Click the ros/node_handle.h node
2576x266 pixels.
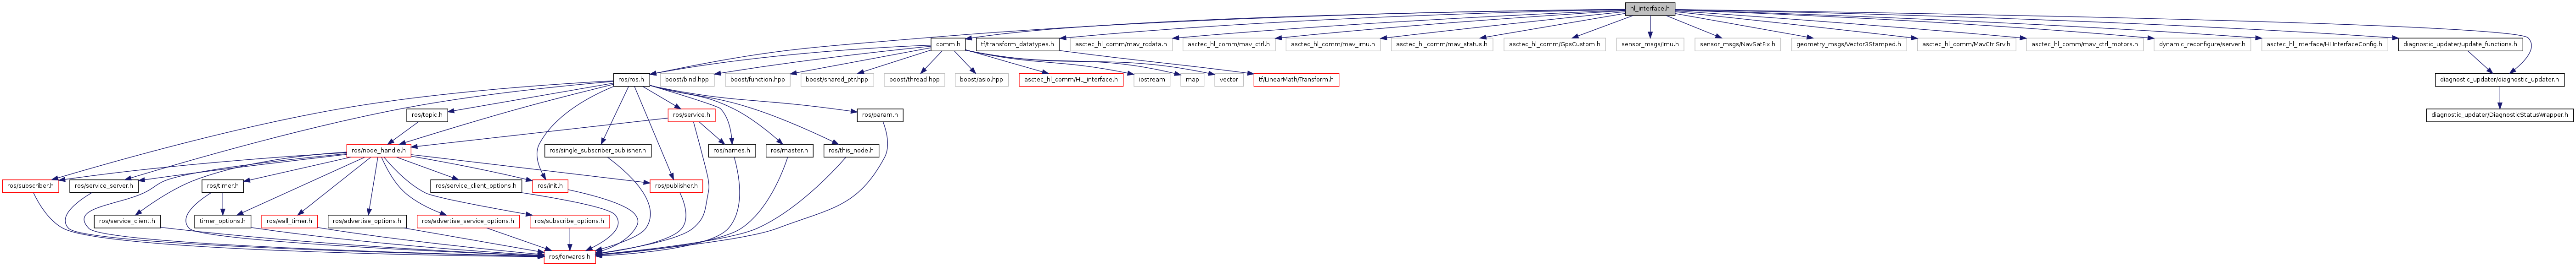(x=377, y=151)
